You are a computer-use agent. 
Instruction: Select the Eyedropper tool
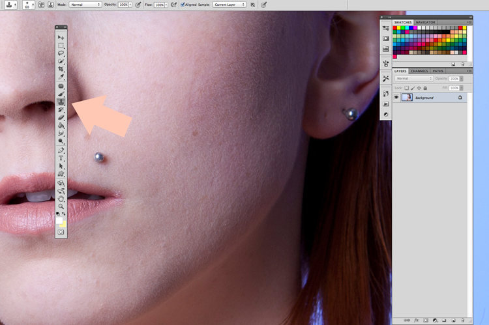61,77
